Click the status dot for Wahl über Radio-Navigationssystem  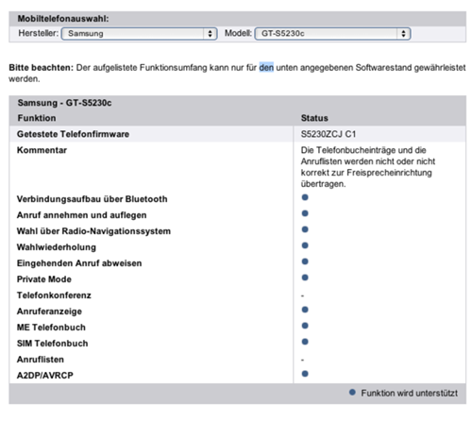[305, 229]
